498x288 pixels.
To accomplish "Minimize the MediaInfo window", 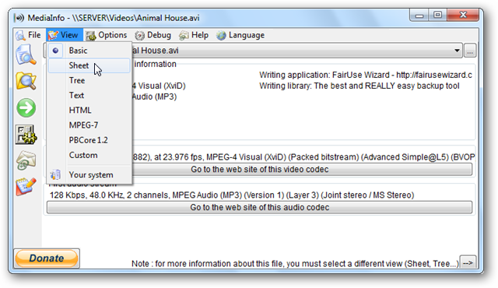I will 419,16.
